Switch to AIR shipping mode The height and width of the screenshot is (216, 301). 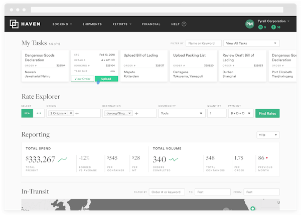pyautogui.click(x=39, y=114)
